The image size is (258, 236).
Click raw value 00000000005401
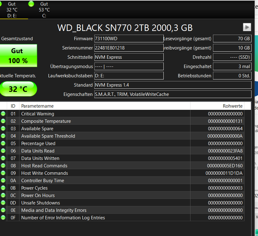[225, 158]
